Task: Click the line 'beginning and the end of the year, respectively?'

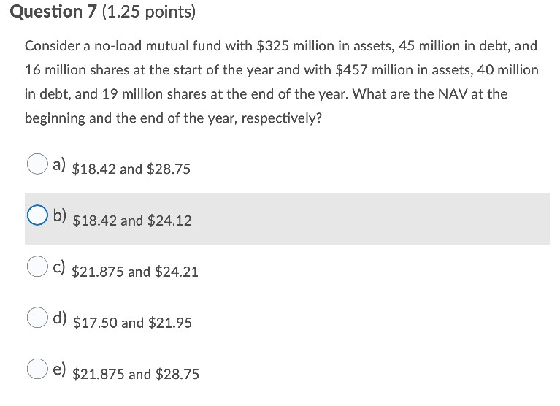Action: tap(173, 118)
